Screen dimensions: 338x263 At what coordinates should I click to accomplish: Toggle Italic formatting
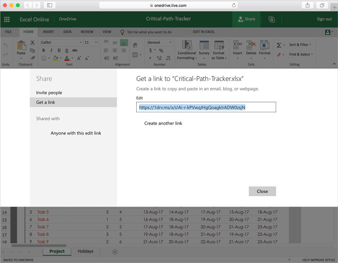[51, 50]
